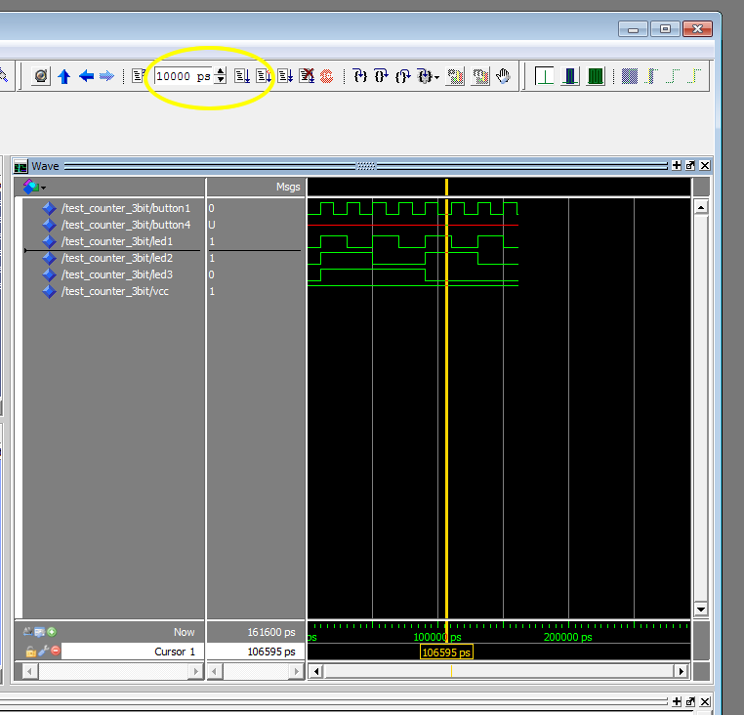
Task: Select the /test_counter_3bit/vcc signal
Action: pyautogui.click(x=115, y=291)
